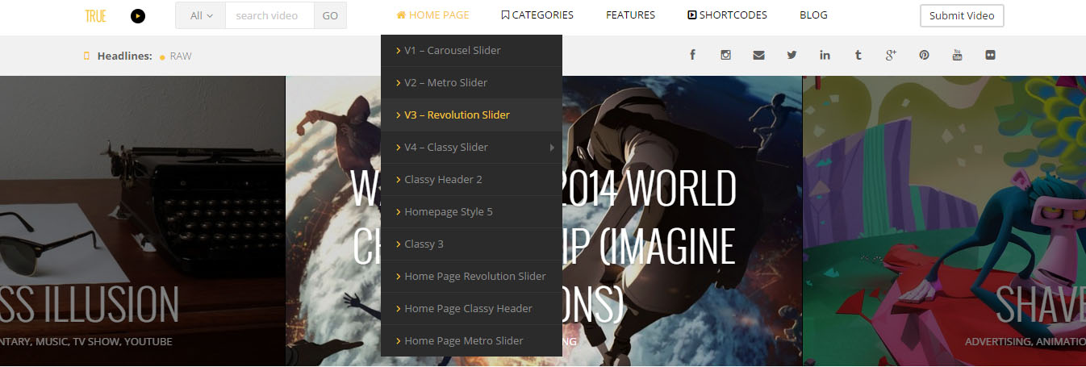Click the GO search button
The image size is (1086, 367).
click(330, 15)
